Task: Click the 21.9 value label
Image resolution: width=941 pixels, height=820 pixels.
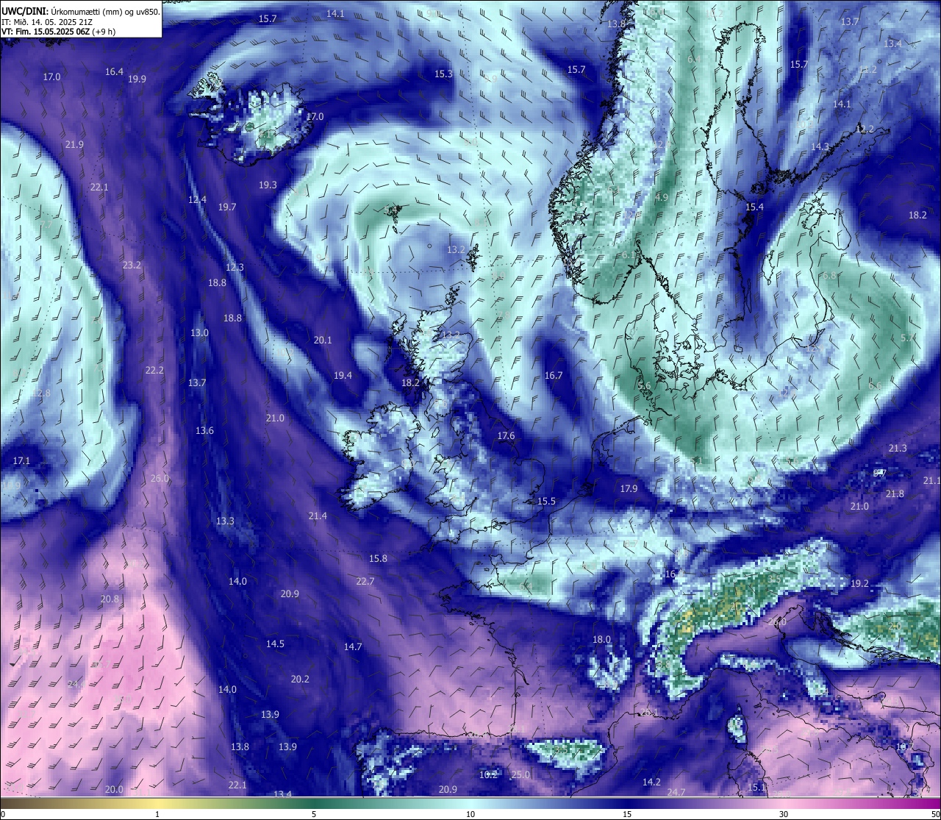Action: tap(74, 144)
